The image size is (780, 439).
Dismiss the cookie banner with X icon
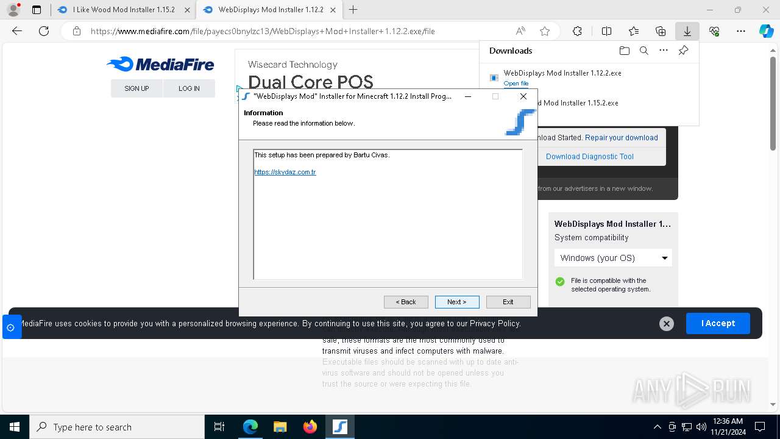click(667, 324)
